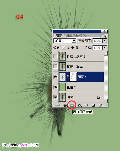Create new fill or adjustment layer
Viewport: 120px width, 151px height.
[x=79, y=105]
